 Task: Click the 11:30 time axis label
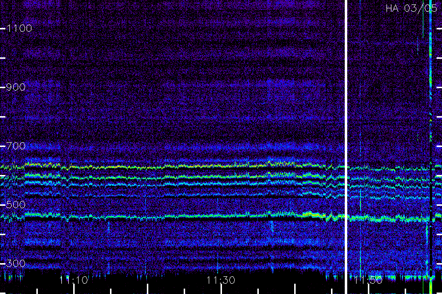[x=221, y=280]
